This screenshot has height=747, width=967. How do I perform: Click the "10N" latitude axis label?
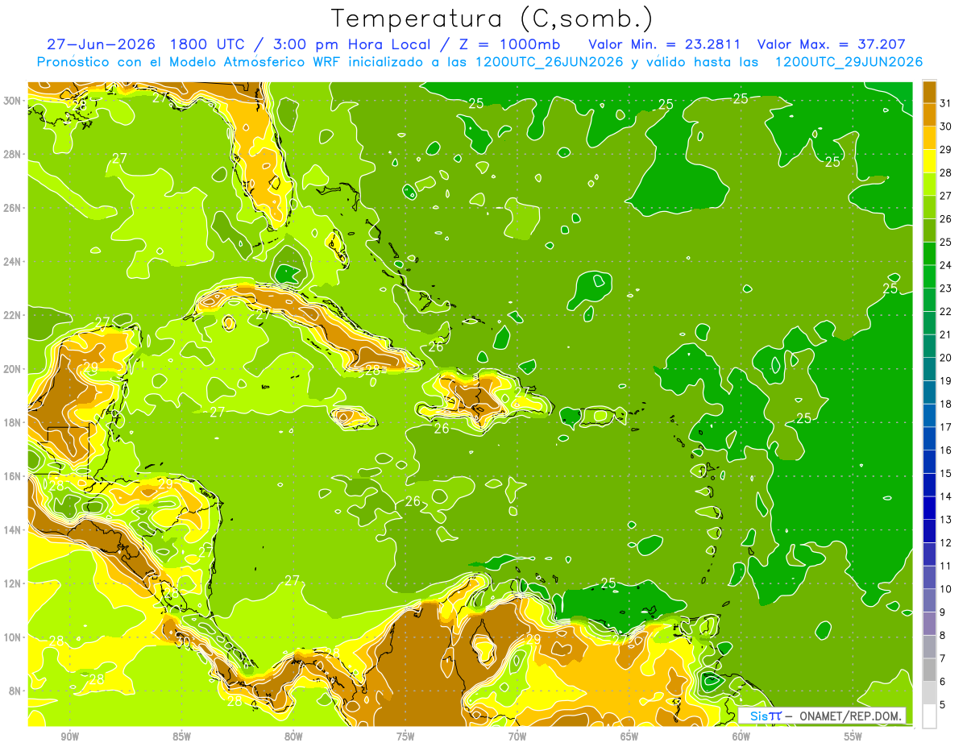(x=13, y=637)
